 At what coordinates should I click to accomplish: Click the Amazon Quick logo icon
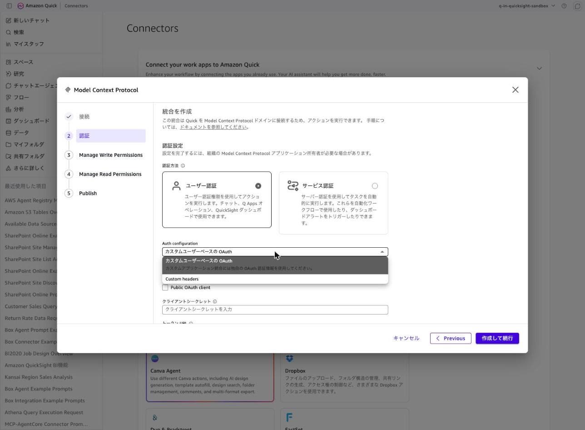click(x=20, y=6)
